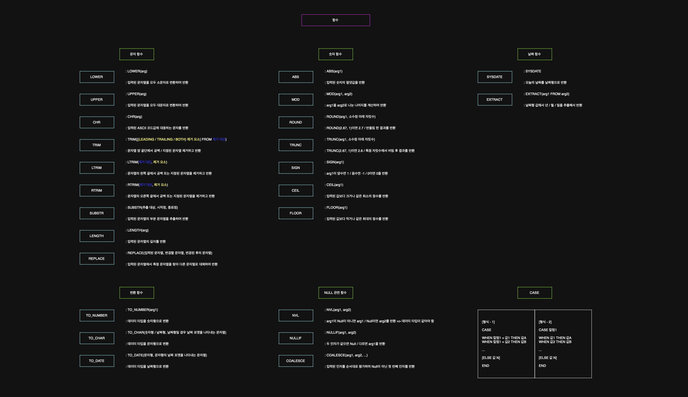Click the COALESCE function box

(296, 361)
